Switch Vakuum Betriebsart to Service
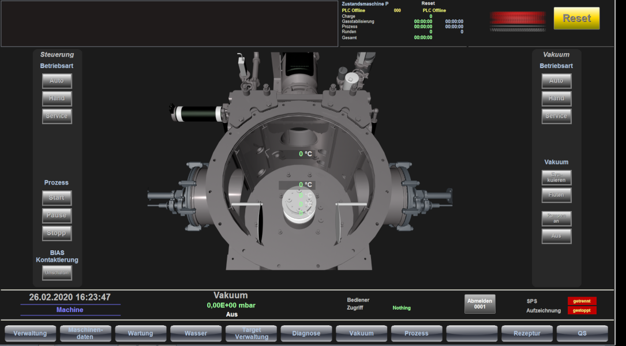626x346 pixels. 556,116
